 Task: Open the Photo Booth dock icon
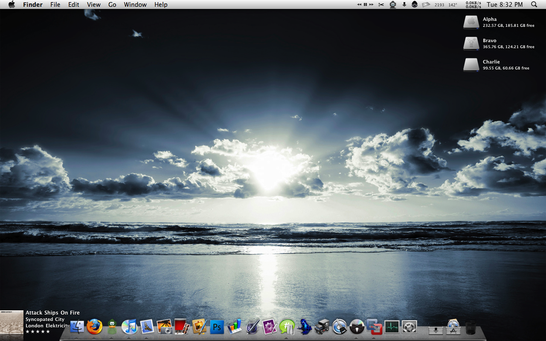(182, 327)
